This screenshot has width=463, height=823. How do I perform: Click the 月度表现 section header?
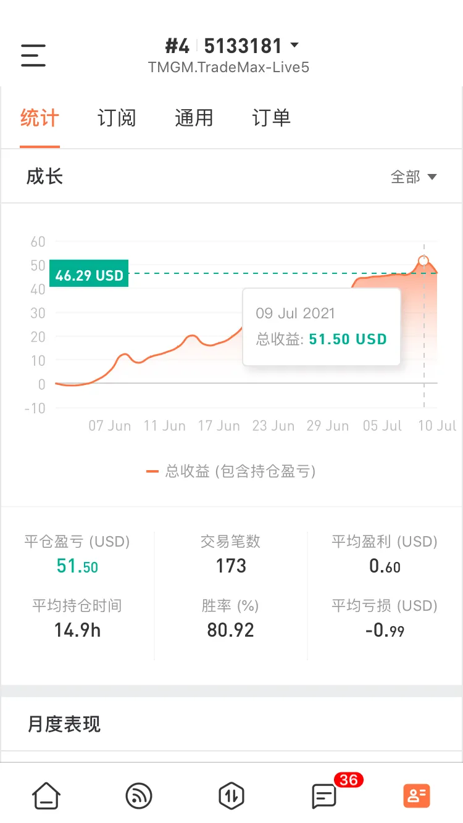(64, 724)
